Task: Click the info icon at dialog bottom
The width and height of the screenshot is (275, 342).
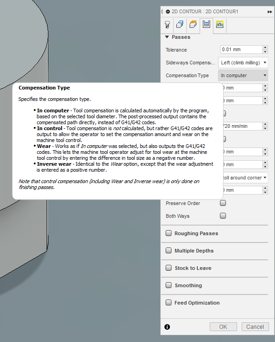Action: click(167, 327)
